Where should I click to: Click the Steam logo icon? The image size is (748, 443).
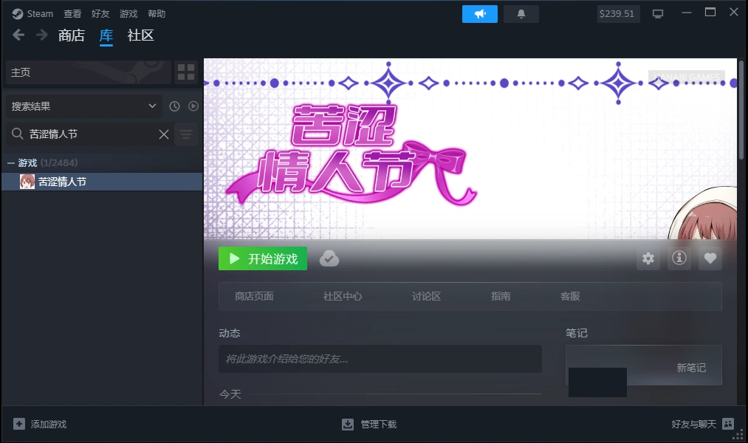[x=18, y=14]
